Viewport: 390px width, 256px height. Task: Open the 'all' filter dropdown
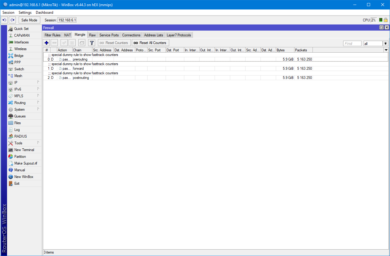point(386,43)
